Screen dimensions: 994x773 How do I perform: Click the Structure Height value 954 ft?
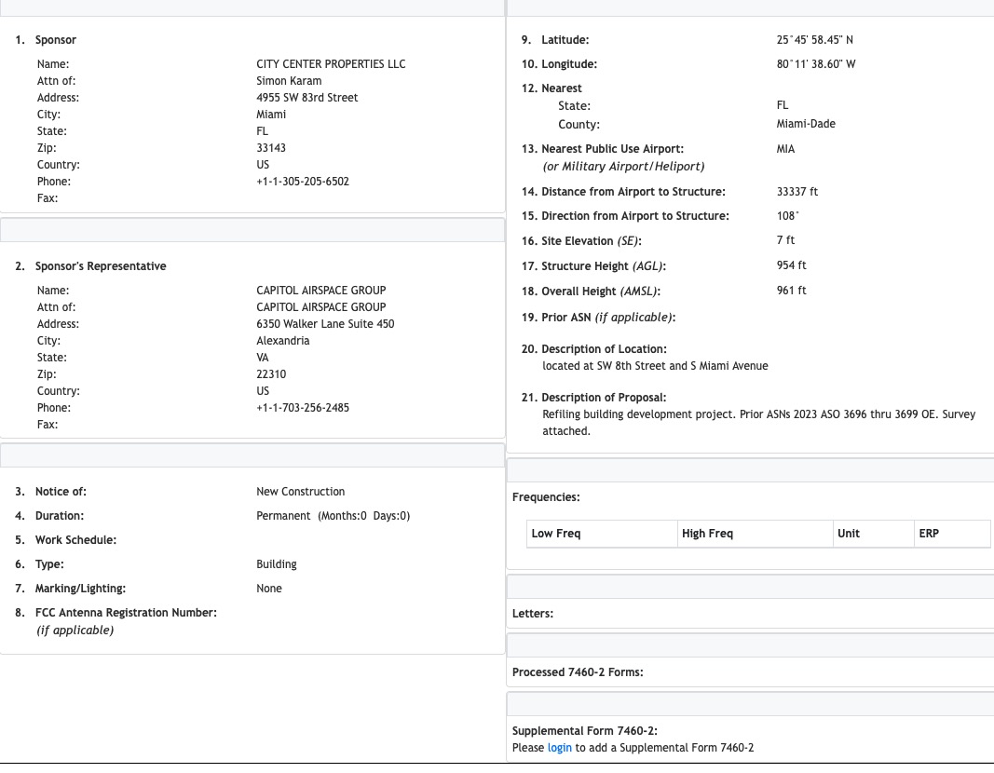coord(791,264)
